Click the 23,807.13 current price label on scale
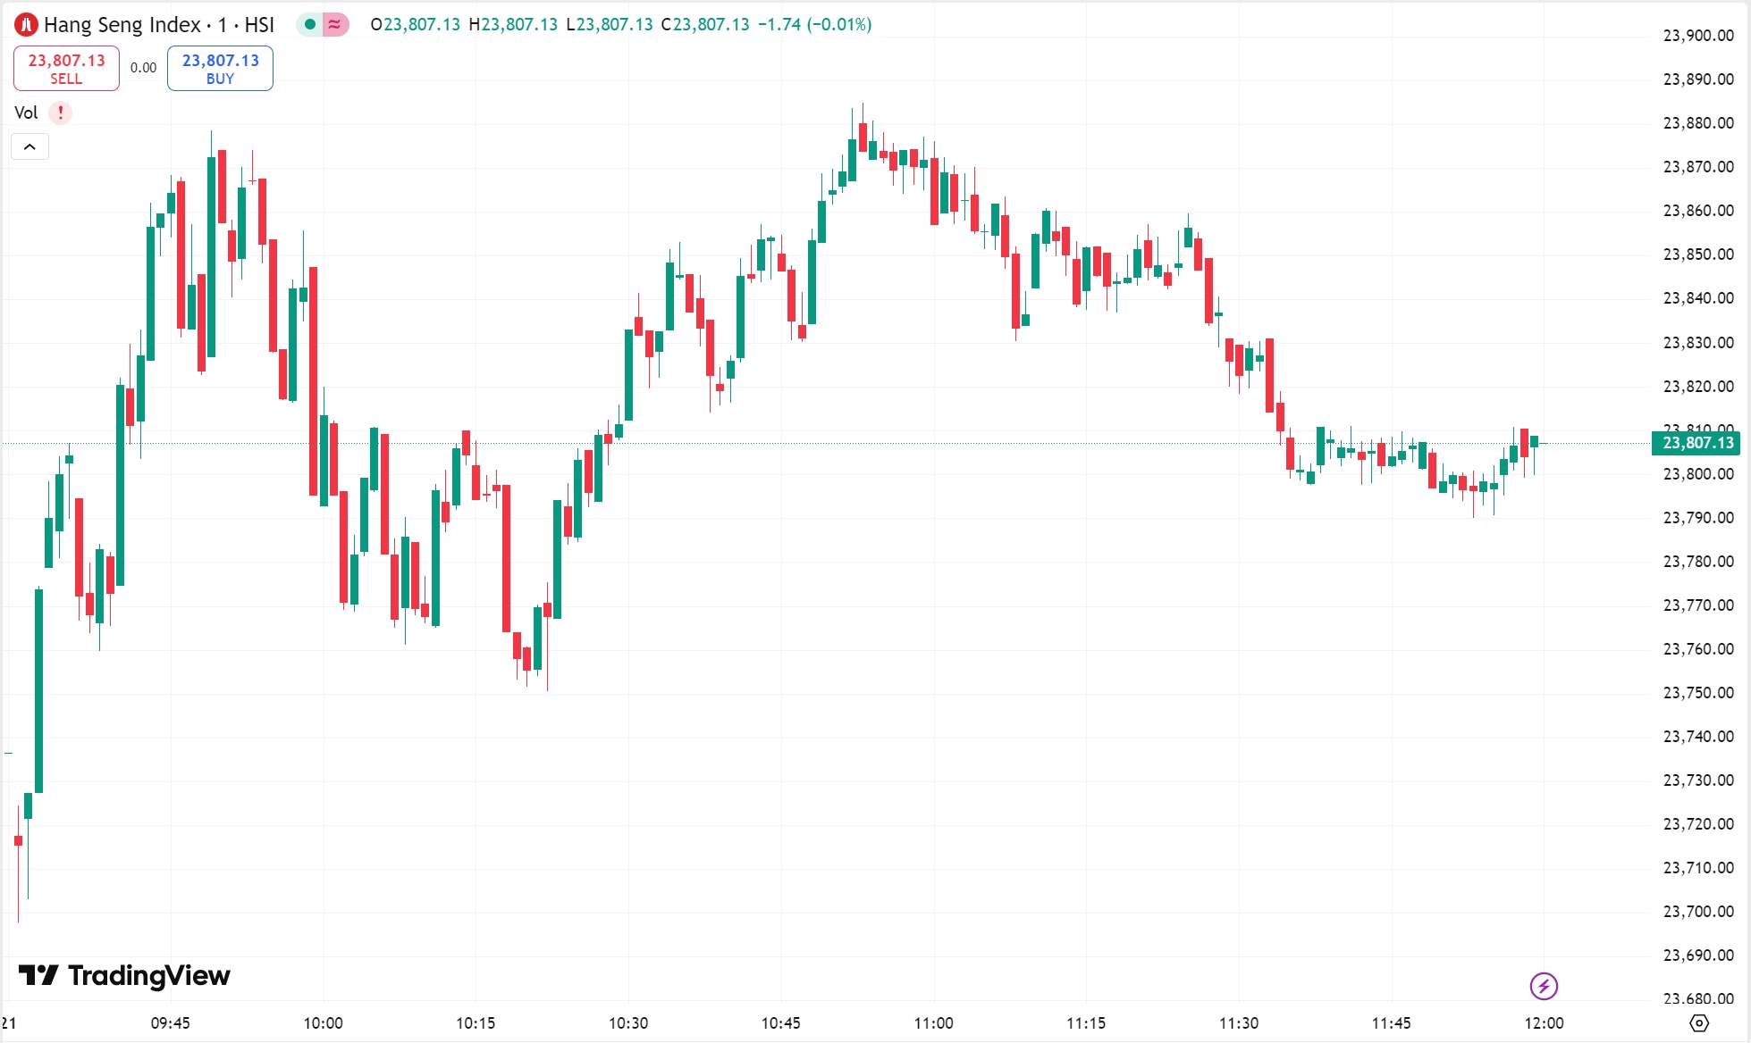1751x1043 pixels. coord(1697,444)
